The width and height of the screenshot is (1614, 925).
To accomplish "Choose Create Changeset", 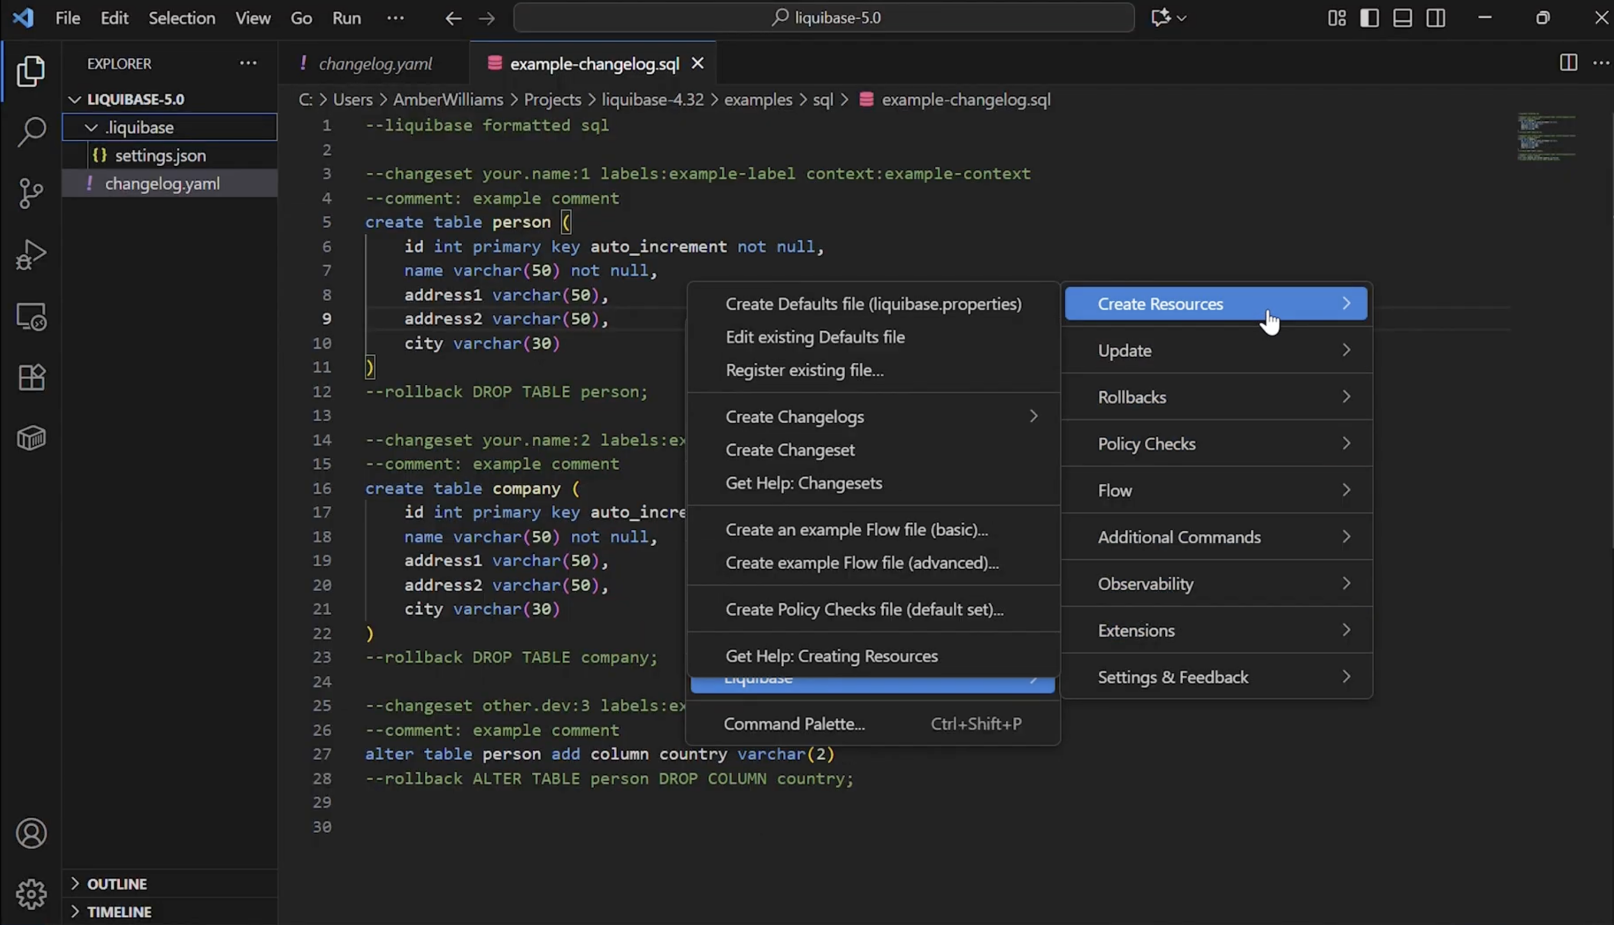I will (873, 450).
